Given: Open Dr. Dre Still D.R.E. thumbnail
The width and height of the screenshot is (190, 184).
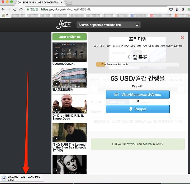Looking at the screenshot, I should pyautogui.click(x=69, y=104).
